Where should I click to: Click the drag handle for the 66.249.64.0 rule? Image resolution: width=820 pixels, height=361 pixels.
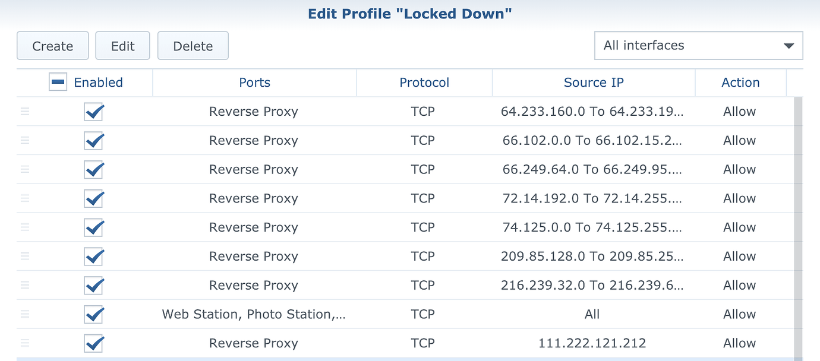(x=24, y=169)
